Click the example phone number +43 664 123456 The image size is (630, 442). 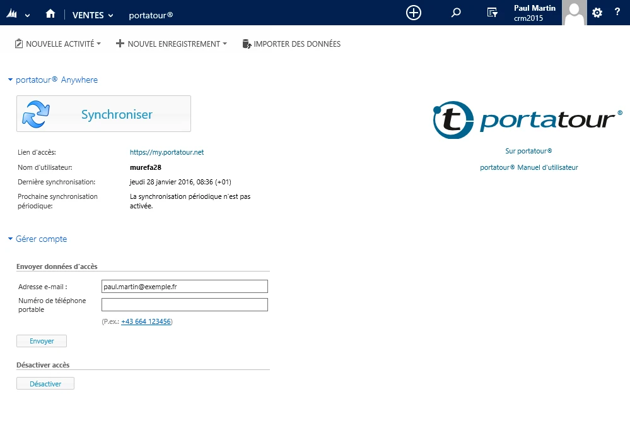tap(146, 321)
